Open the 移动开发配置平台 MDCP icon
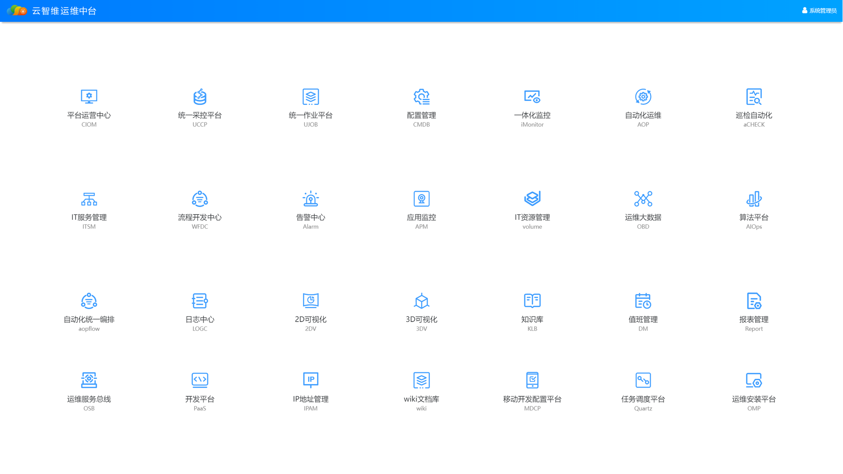This screenshot has width=843, height=474. coord(532,380)
